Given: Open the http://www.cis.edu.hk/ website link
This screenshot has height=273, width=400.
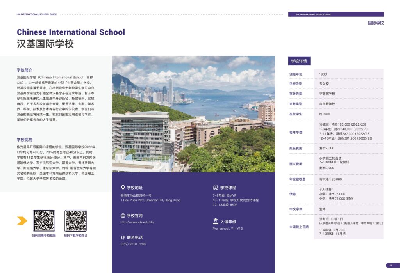Looking at the screenshot, I should (x=137, y=222).
